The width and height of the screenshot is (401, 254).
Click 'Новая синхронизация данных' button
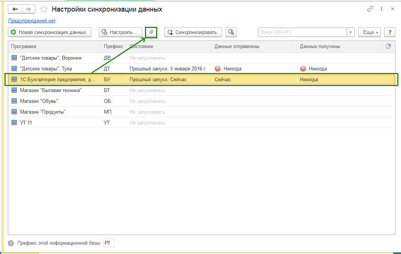pyautogui.click(x=50, y=32)
